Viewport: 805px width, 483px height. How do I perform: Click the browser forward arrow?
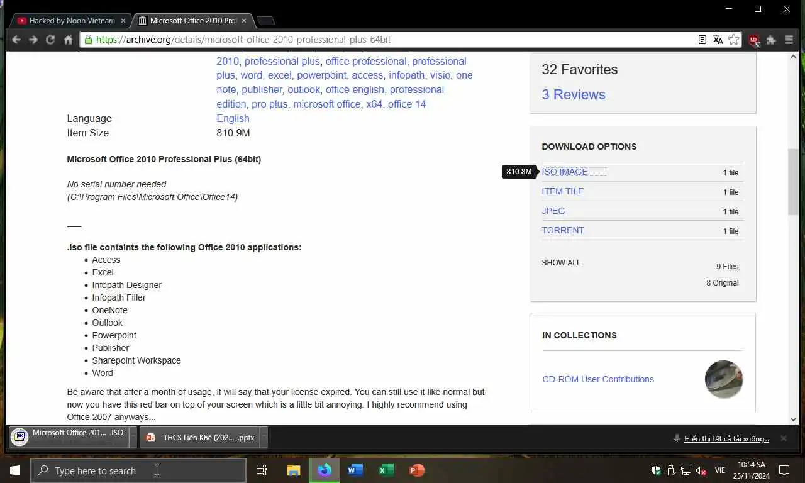pyautogui.click(x=33, y=40)
